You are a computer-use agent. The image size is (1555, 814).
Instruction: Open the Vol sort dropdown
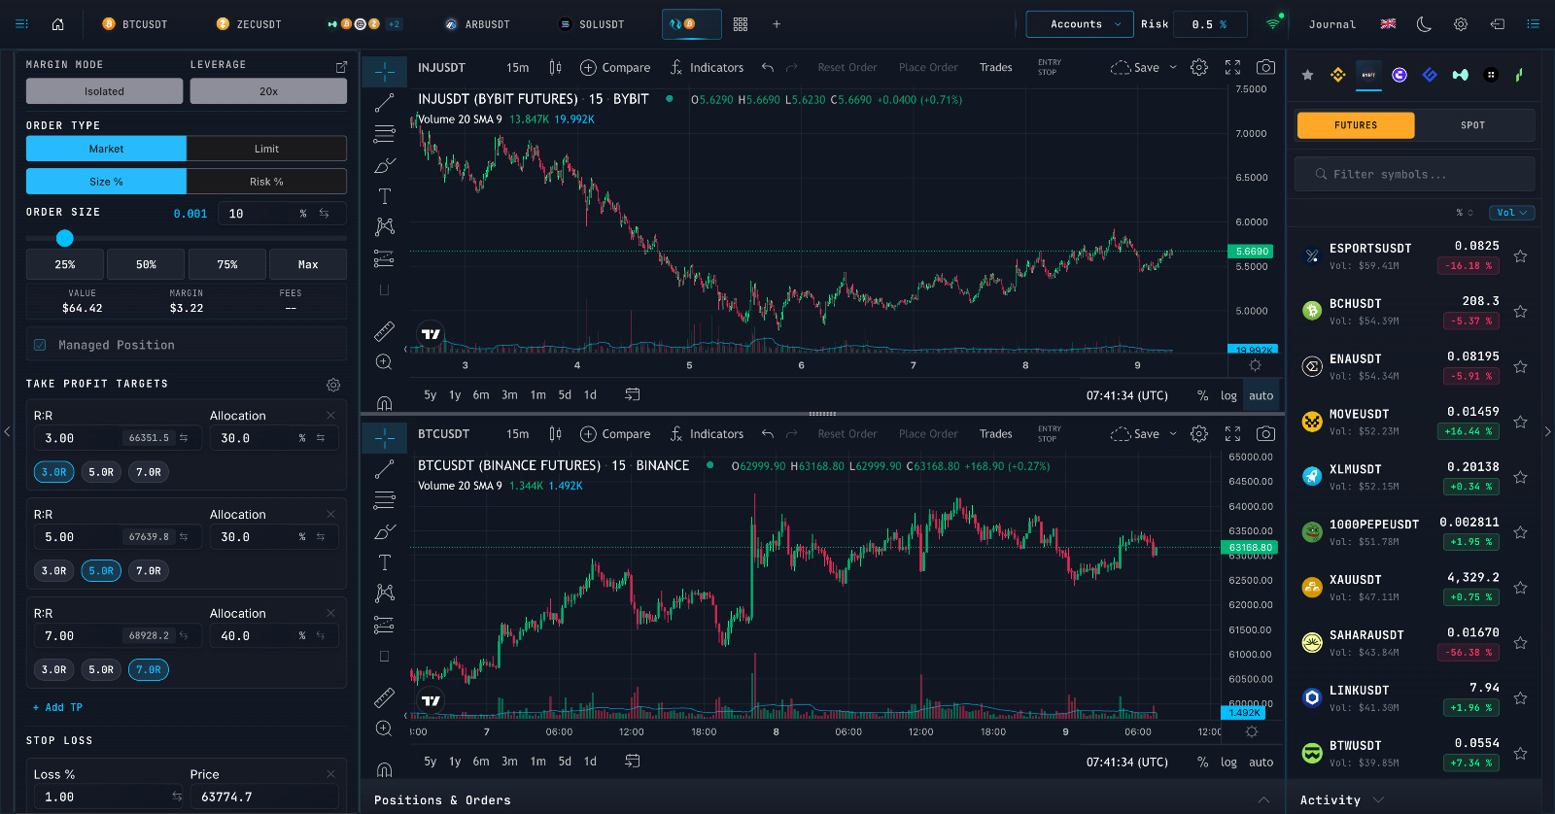pyautogui.click(x=1512, y=213)
